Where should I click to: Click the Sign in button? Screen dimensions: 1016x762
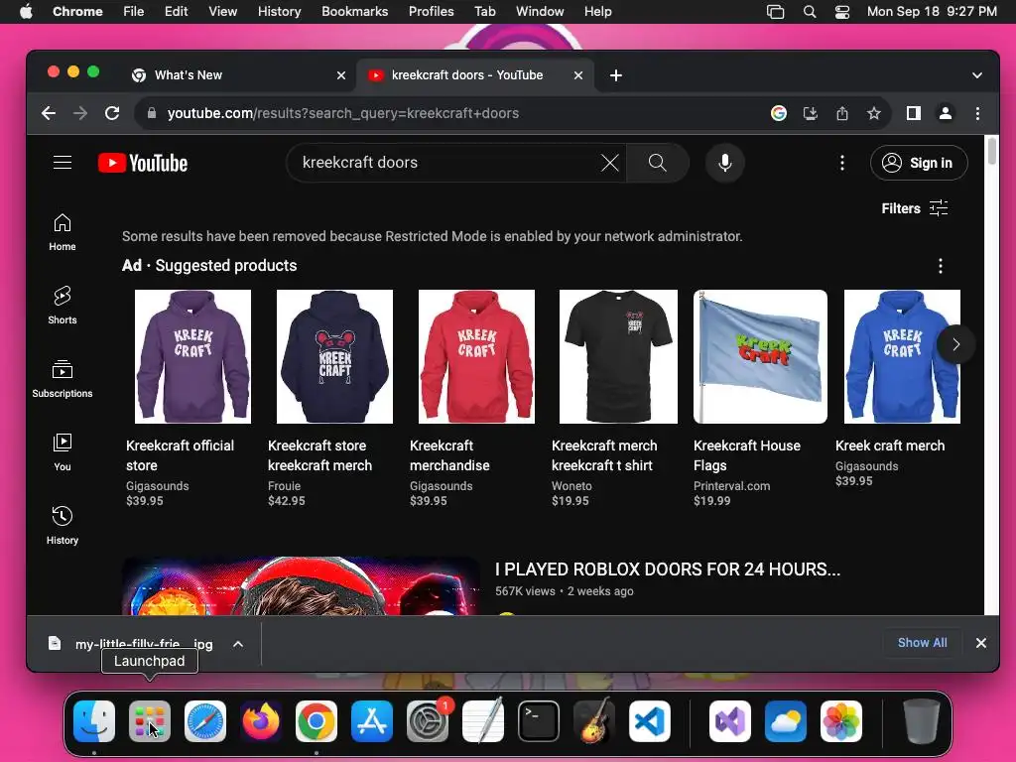919,163
